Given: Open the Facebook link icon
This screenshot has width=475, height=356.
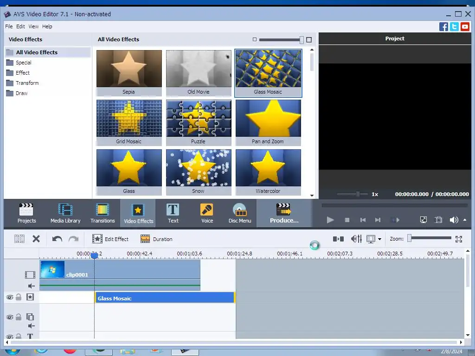Looking at the screenshot, I should pyautogui.click(x=443, y=26).
